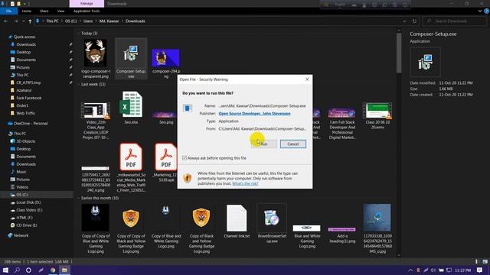This screenshot has width=490, height=275.
Task: Select composer-294.png thumbnail
Action: pyautogui.click(x=165, y=58)
